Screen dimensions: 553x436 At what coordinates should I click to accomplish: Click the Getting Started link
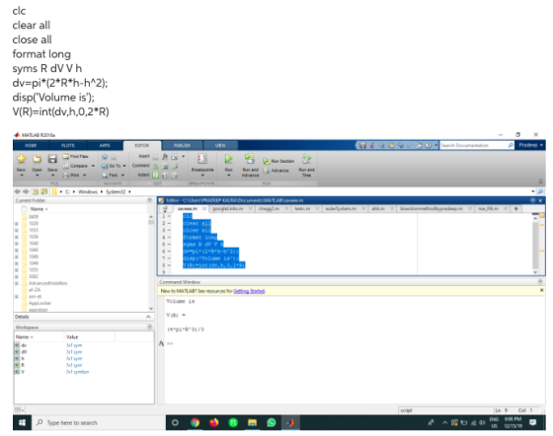point(249,291)
